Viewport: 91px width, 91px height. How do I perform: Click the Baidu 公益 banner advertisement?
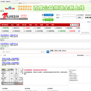(x=45, y=8)
